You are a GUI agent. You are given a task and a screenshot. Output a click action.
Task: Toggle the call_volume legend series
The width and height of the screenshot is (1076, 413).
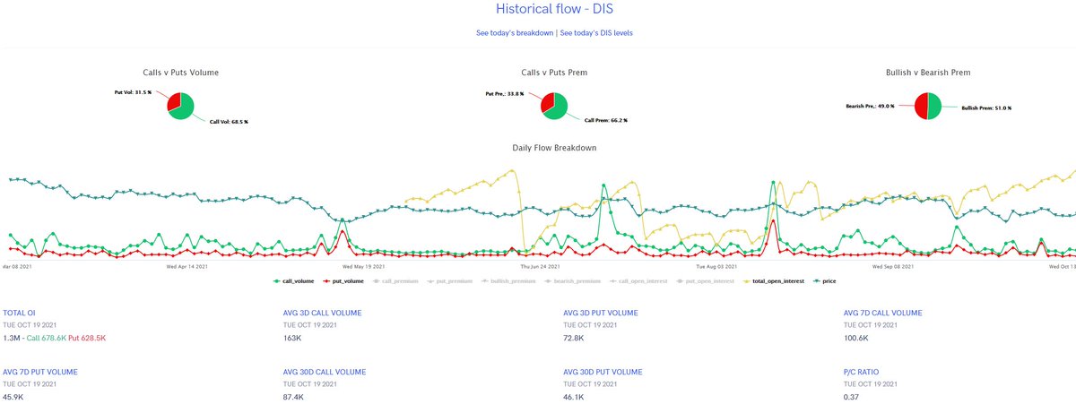(292, 281)
